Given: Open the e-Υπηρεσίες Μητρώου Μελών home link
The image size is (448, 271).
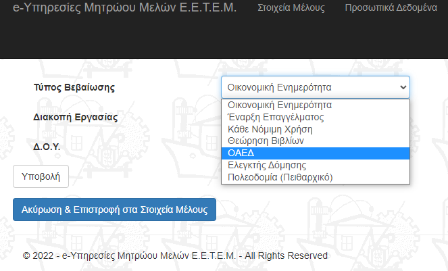Looking at the screenshot, I should (125, 8).
